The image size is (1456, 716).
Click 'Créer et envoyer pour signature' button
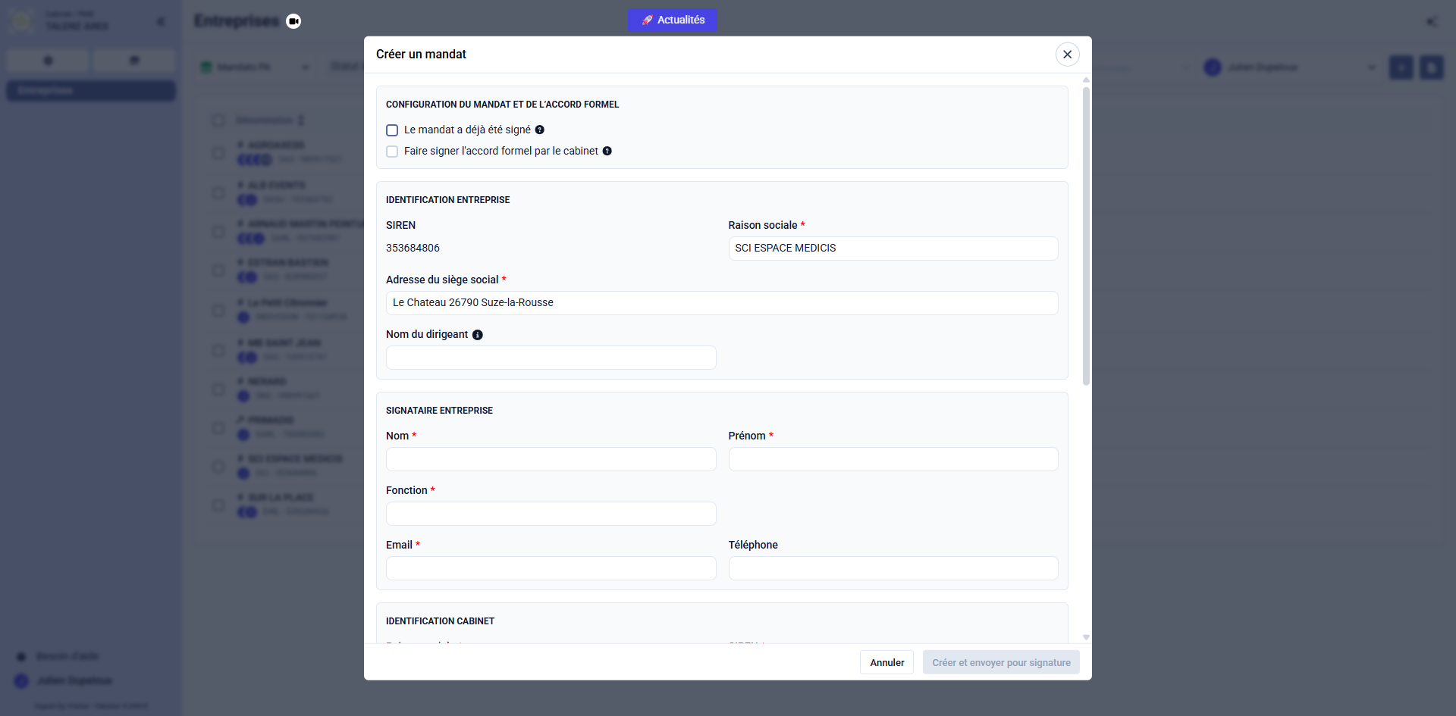tap(1001, 662)
